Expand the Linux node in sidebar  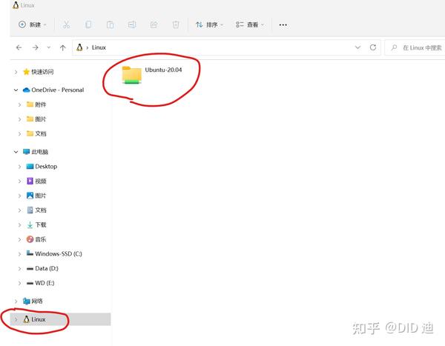click(16, 319)
